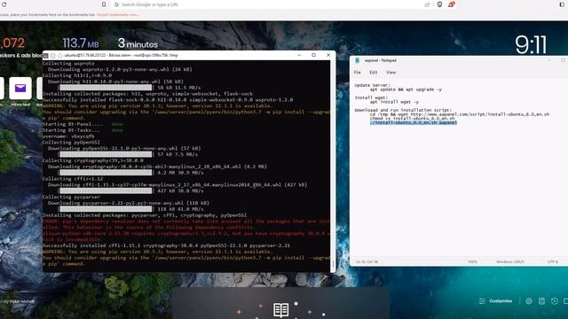Click the terminal vertical scrollbar
Screen dimensions: 568x319
tap(333, 166)
